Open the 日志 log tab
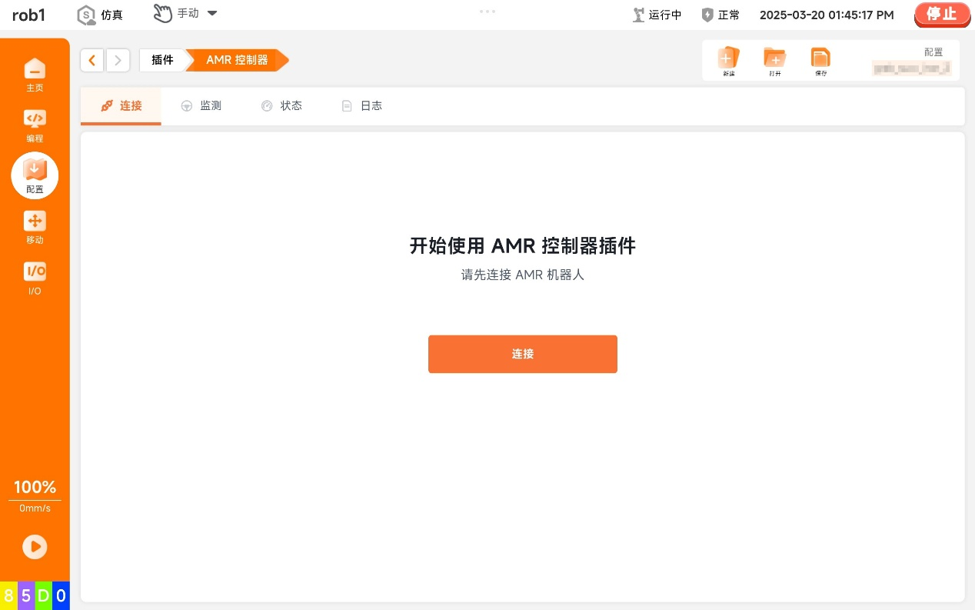 (362, 106)
